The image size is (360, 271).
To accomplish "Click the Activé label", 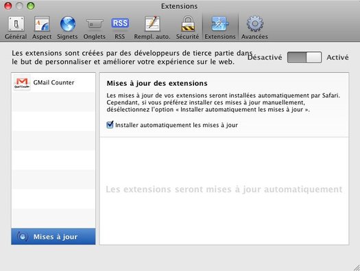I will (337, 57).
